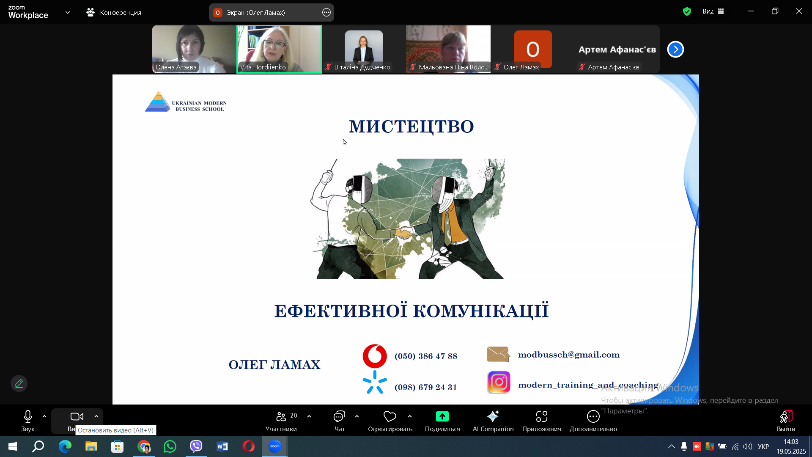
Task: Click the green encryption shield icon
Action: click(x=687, y=11)
